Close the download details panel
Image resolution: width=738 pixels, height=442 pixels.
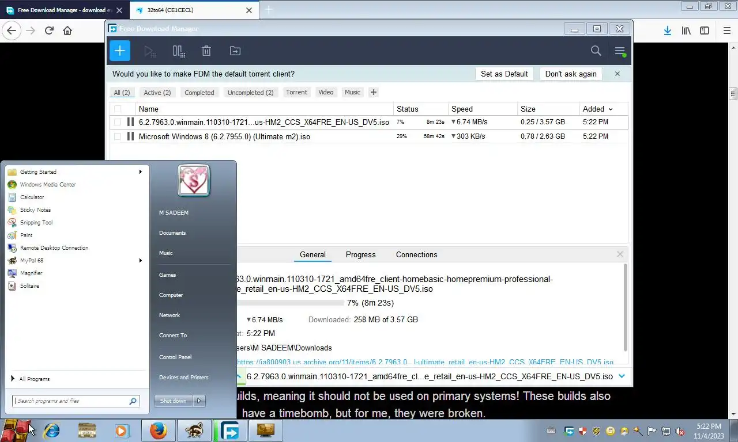(x=620, y=254)
